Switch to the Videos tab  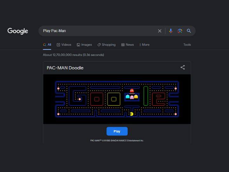(x=64, y=45)
